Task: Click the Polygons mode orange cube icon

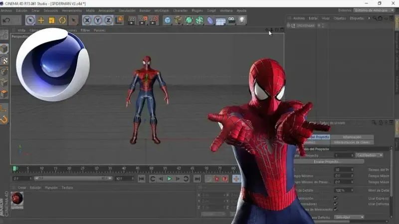Action: (4, 94)
